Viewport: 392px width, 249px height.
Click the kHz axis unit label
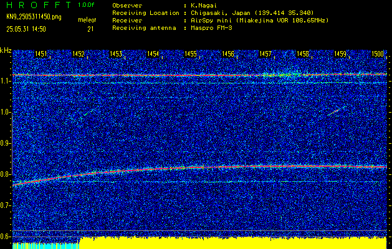(x=6, y=50)
